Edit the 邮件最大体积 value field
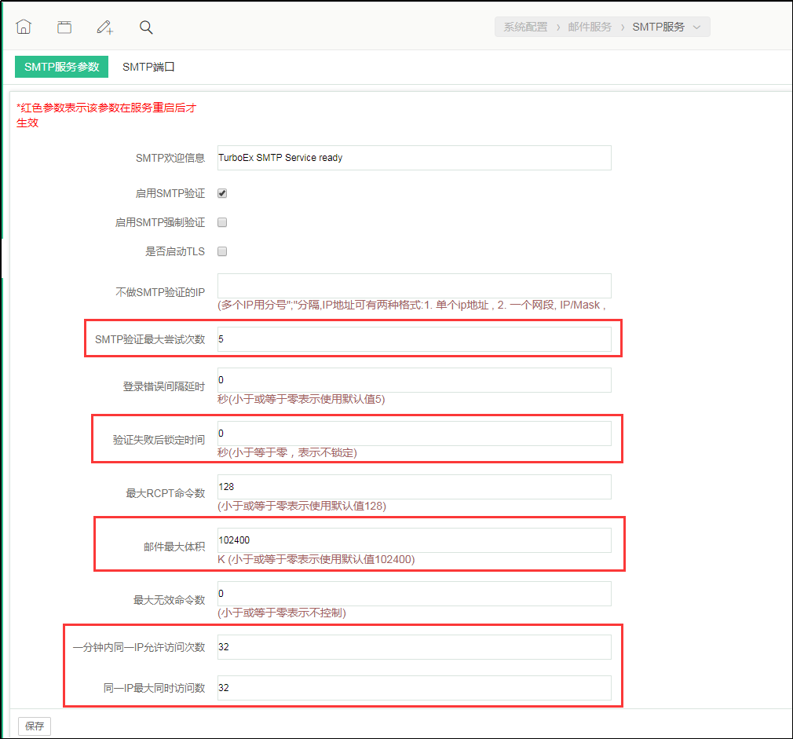This screenshot has width=793, height=739. [x=414, y=540]
